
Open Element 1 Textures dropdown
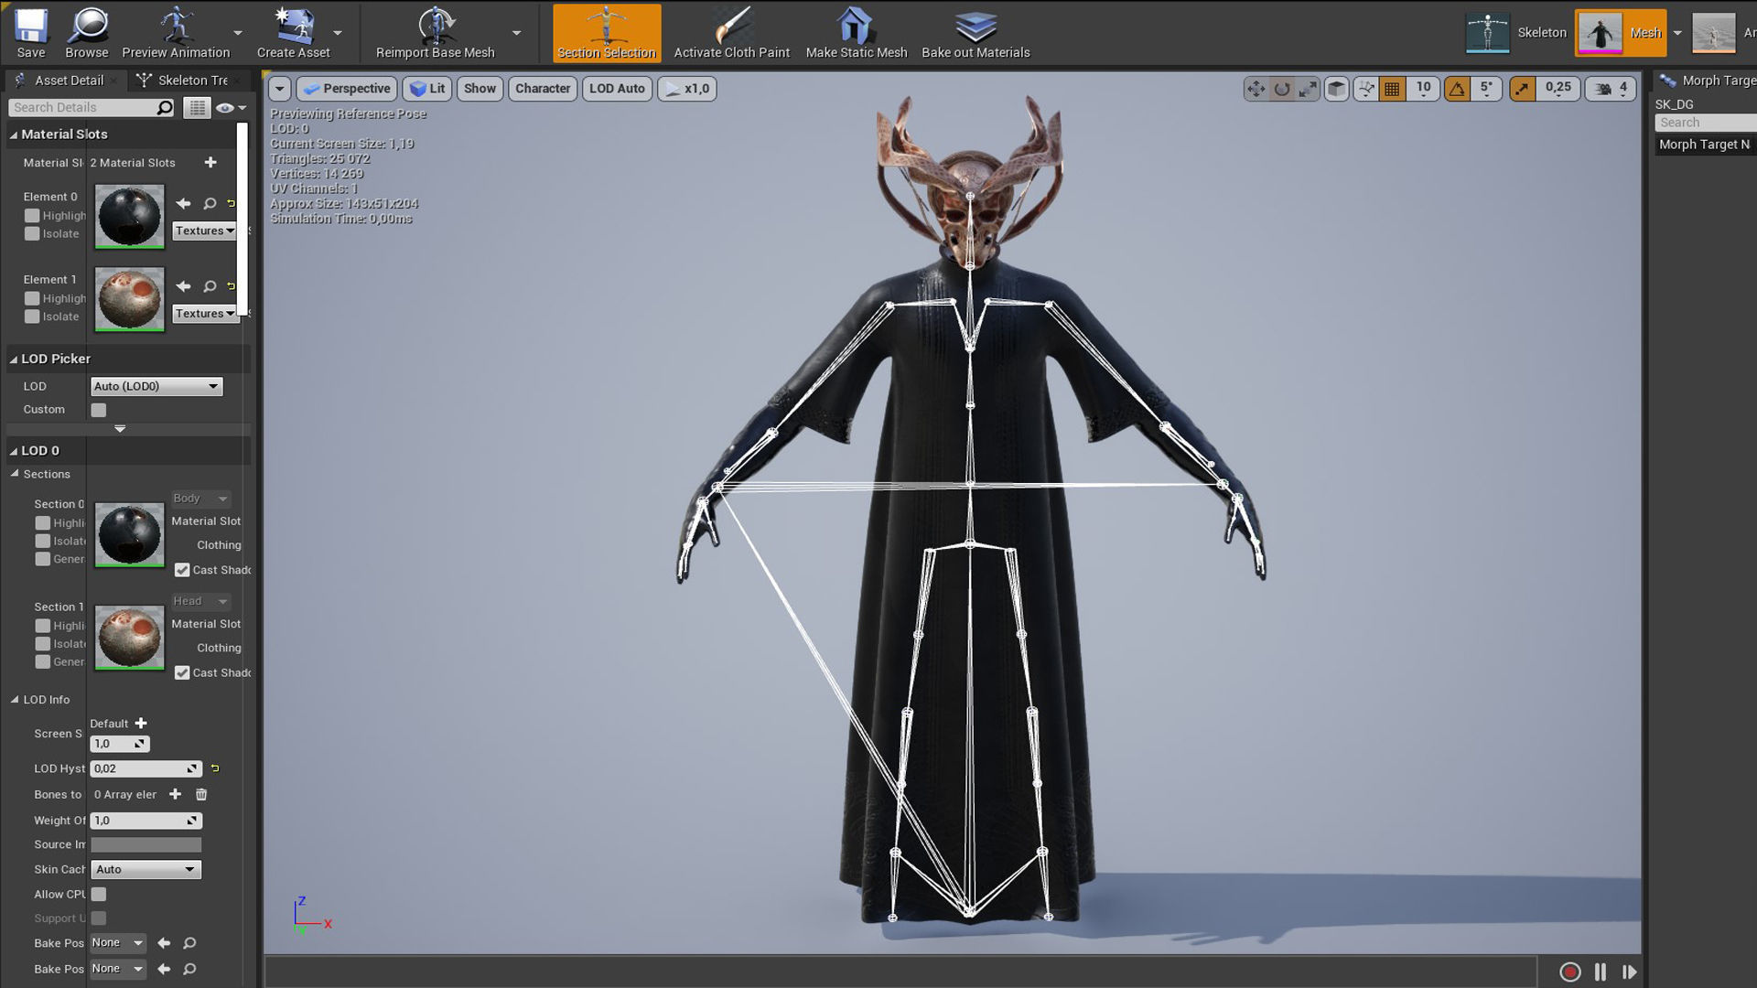tap(205, 313)
